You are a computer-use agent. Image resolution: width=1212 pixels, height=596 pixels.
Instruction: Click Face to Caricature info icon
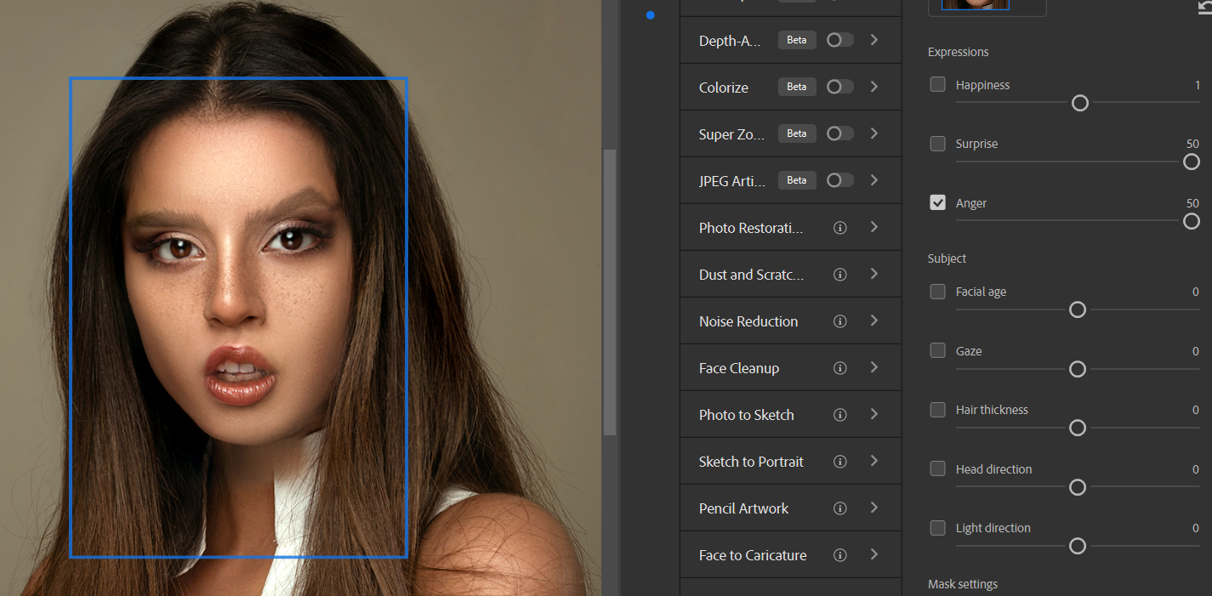[x=840, y=555]
